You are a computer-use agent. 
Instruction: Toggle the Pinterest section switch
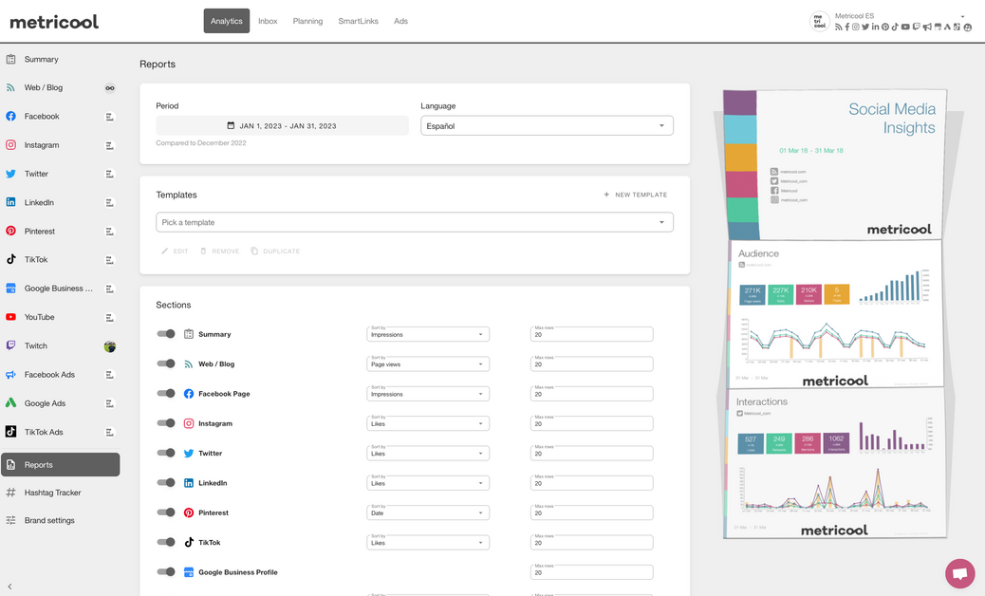166,512
